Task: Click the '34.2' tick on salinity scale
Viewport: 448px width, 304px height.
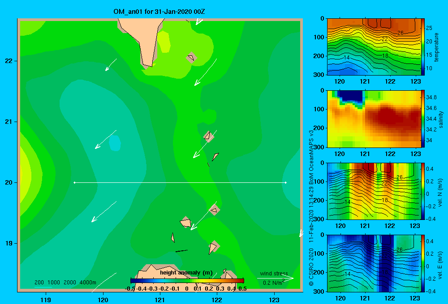Action: 431,130
